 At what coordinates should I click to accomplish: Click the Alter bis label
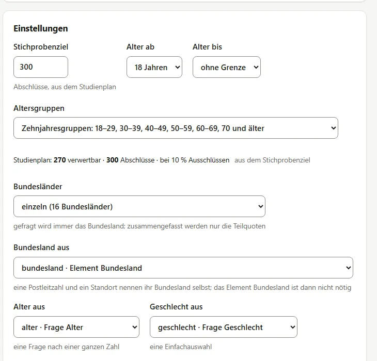tap(207, 47)
